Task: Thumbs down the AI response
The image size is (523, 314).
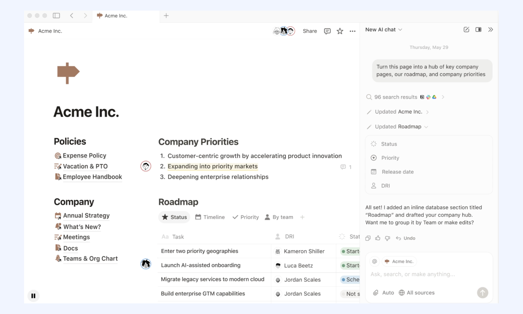Action: pyautogui.click(x=388, y=238)
